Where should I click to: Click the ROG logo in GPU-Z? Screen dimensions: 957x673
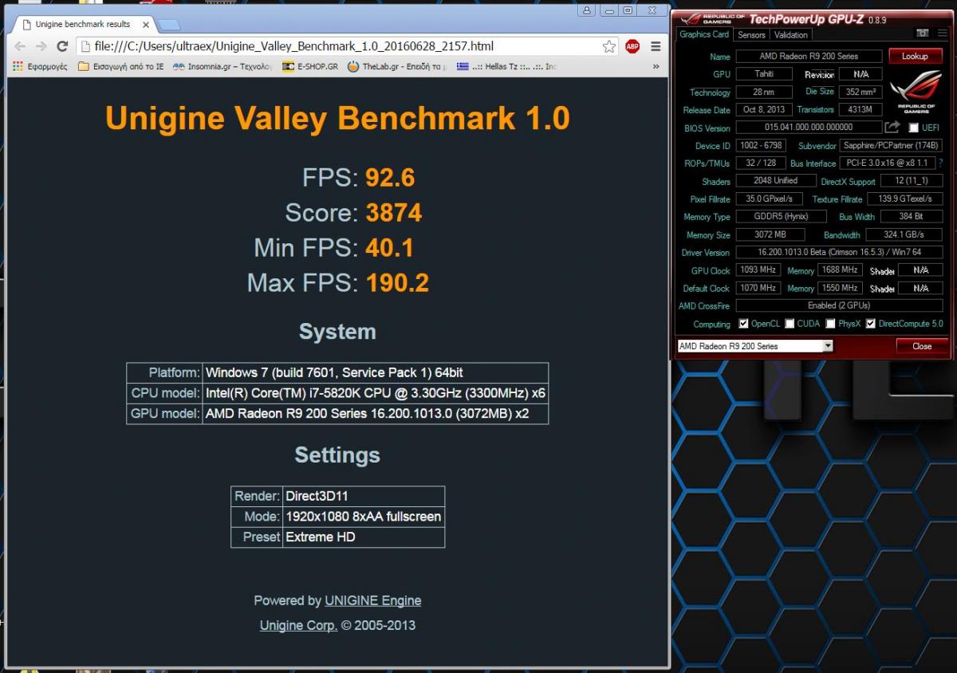(916, 91)
